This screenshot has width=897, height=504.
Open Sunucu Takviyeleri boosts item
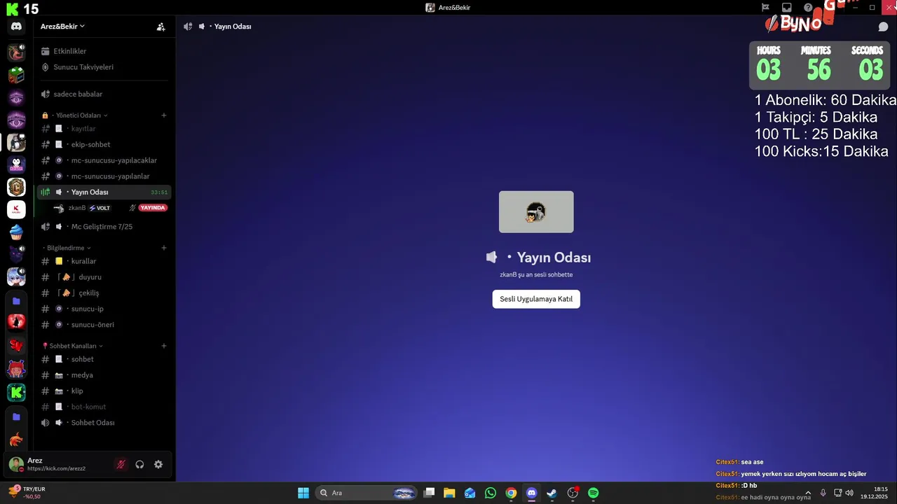[x=104, y=67]
